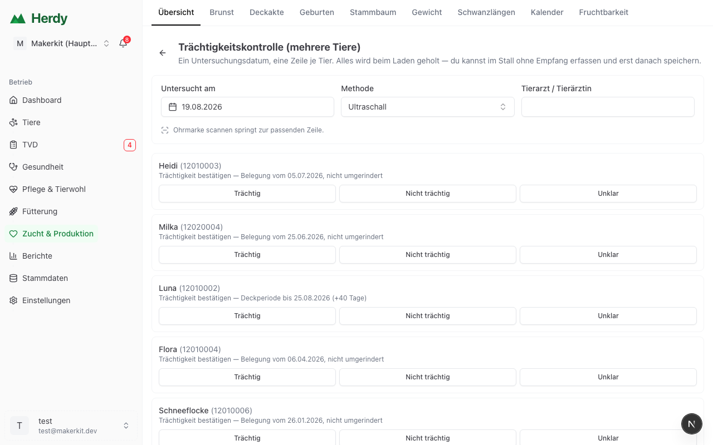The width and height of the screenshot is (713, 445).
Task: Open the Makerkit account switcher
Action: click(63, 43)
